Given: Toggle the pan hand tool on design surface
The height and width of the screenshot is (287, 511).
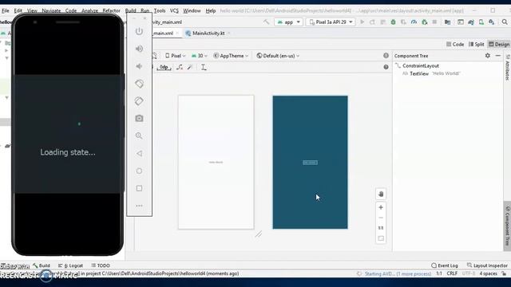Looking at the screenshot, I should (x=381, y=195).
